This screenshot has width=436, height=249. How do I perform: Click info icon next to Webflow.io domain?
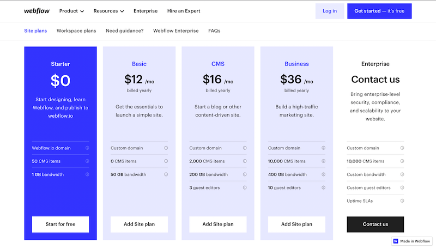coord(87,148)
